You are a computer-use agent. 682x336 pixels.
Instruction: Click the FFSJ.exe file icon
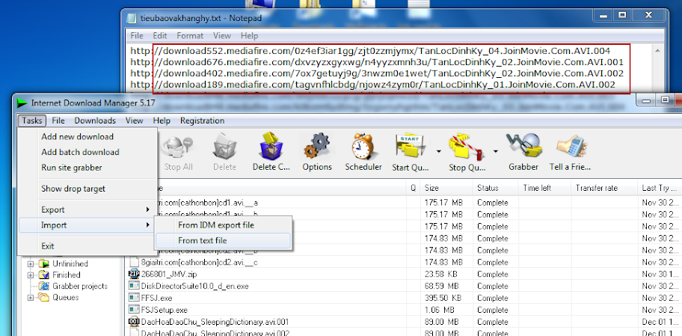134,298
